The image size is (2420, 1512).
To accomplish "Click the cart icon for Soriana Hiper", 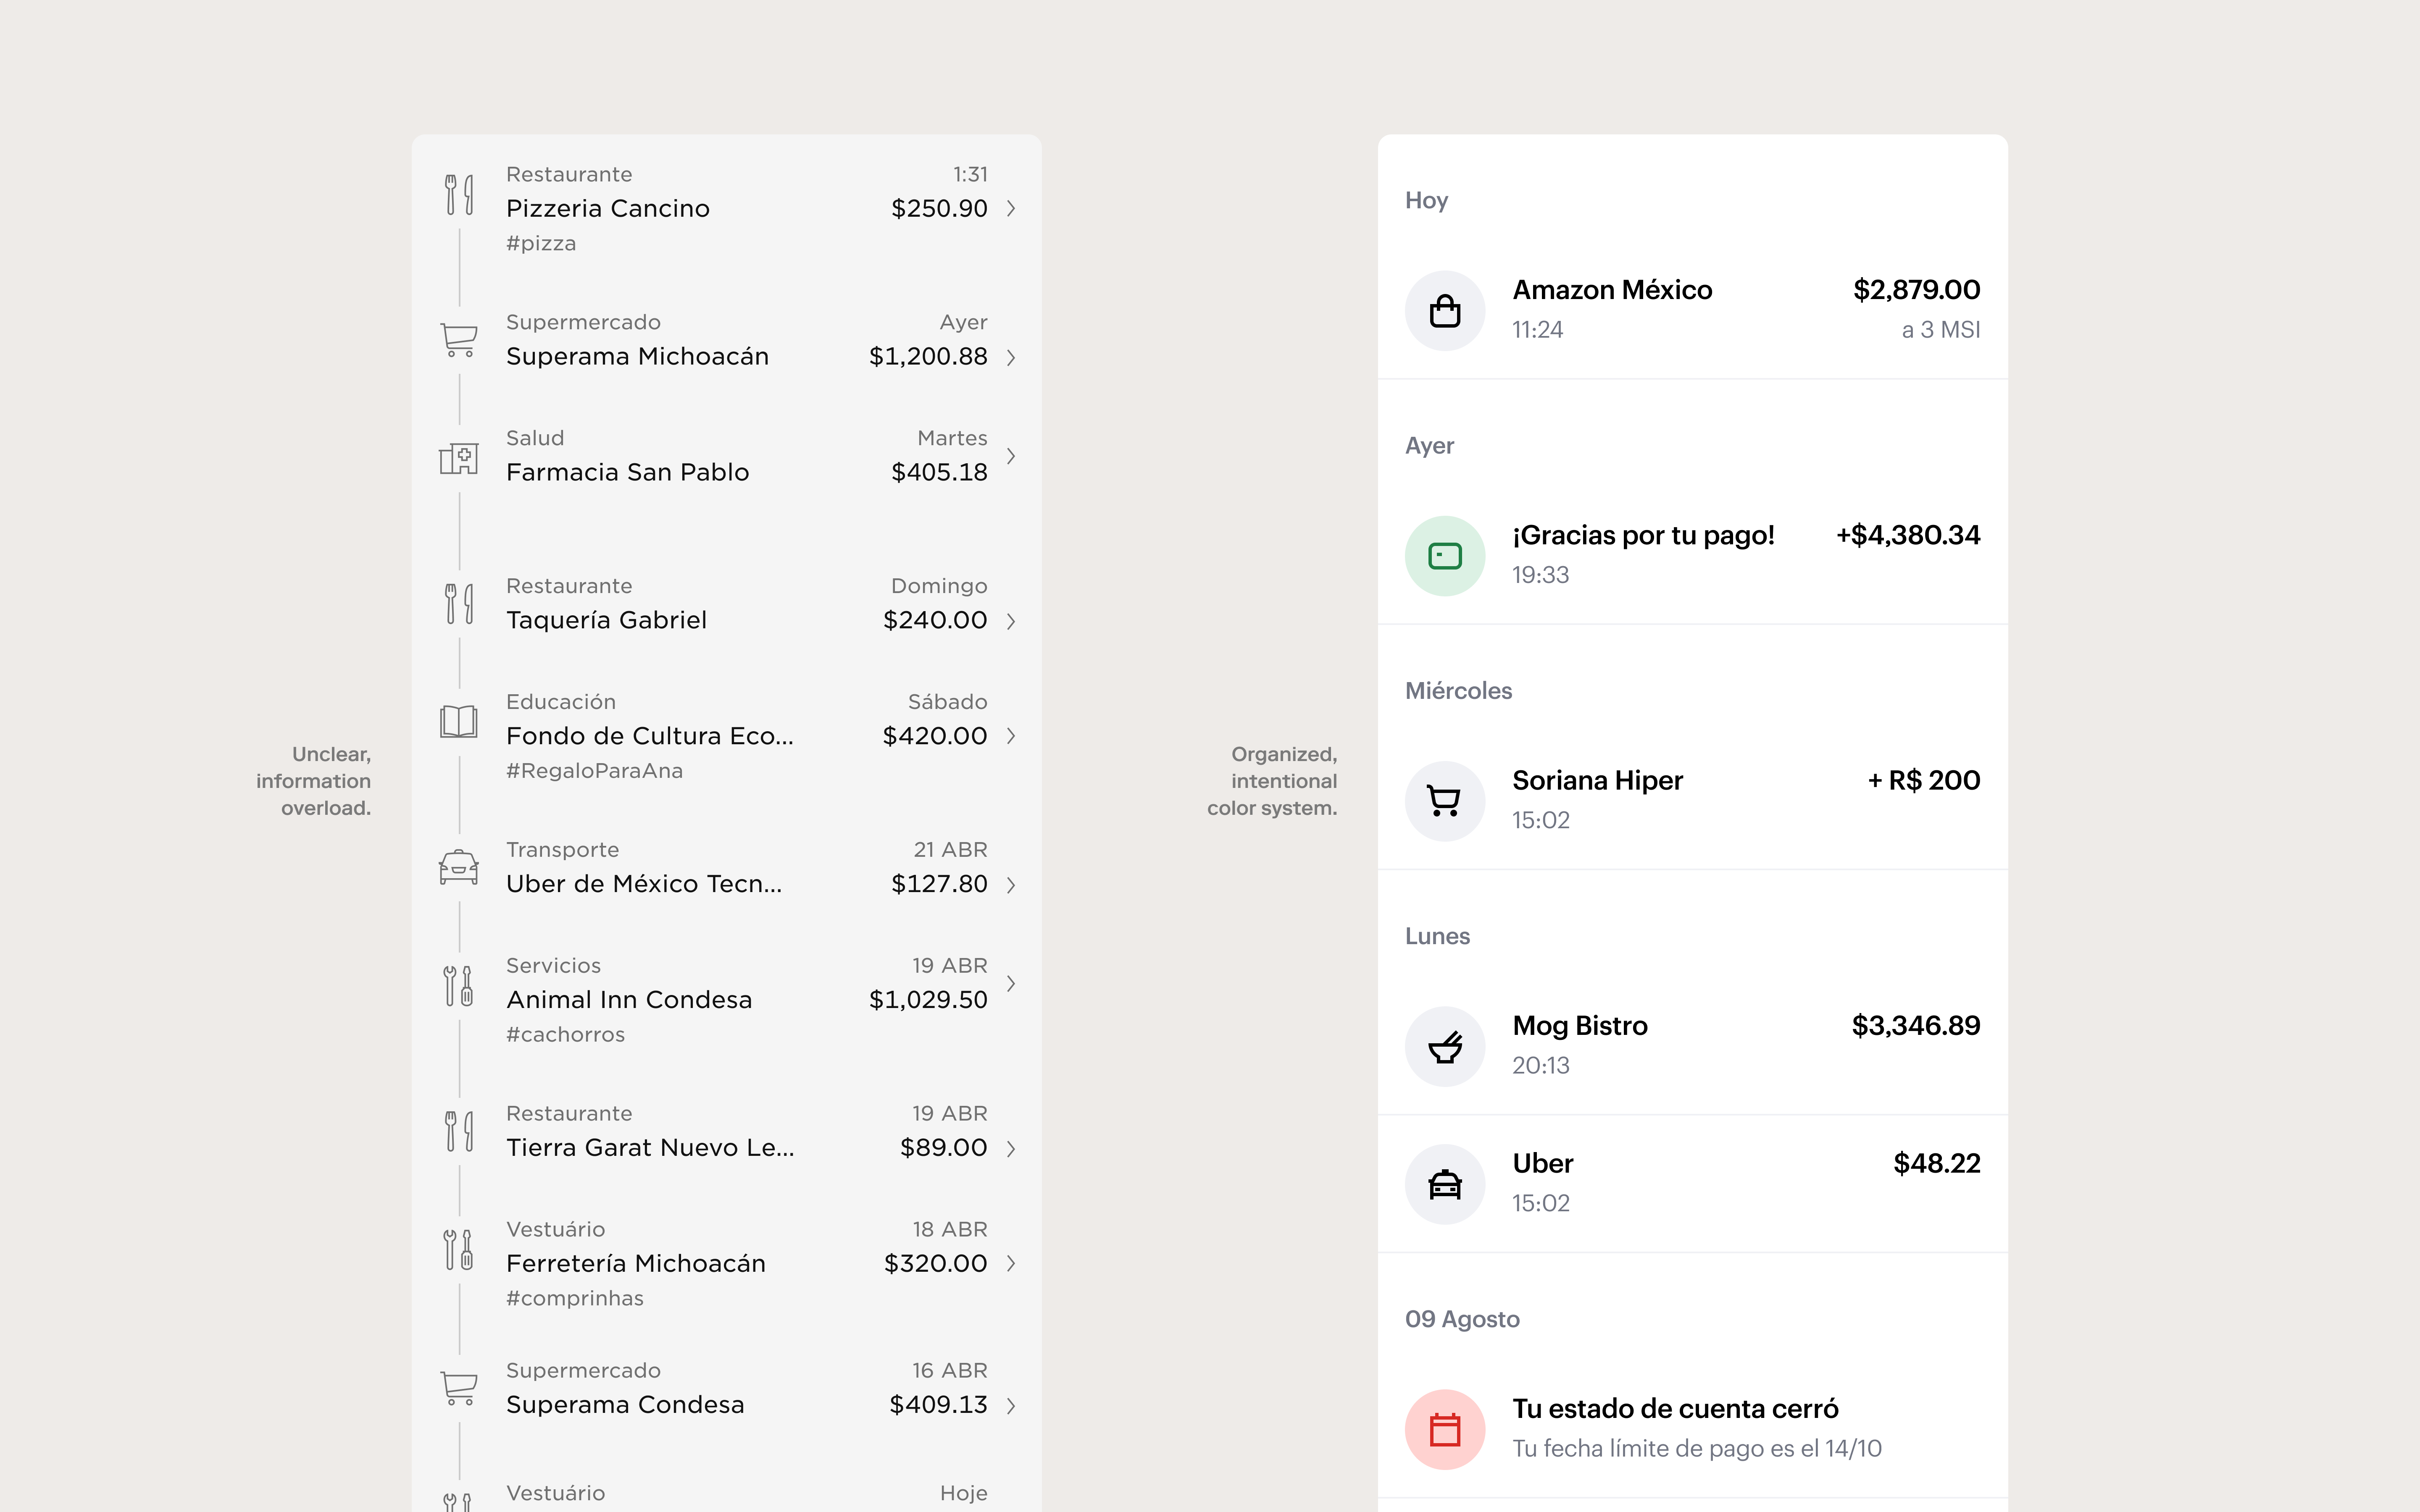I will 1445,801.
